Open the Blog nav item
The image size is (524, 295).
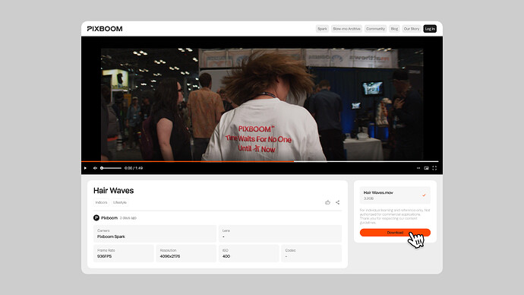(394, 29)
